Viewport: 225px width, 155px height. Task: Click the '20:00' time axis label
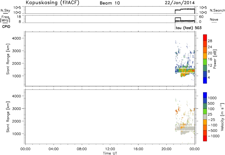pyautogui.click(x=166, y=149)
